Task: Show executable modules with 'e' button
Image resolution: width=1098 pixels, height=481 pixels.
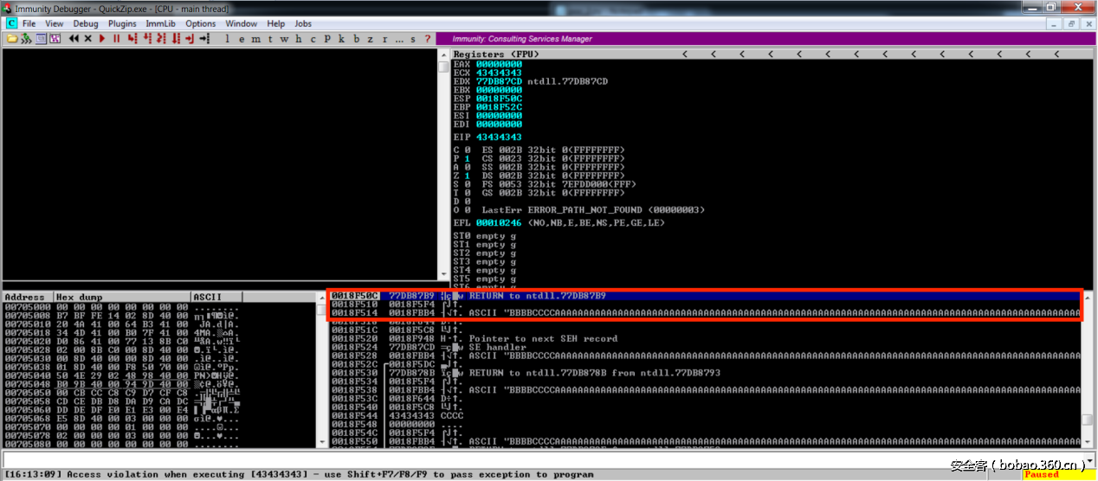Action: tap(241, 39)
